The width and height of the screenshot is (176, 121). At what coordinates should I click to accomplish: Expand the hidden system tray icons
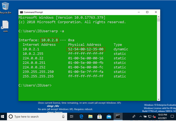pos(141,116)
